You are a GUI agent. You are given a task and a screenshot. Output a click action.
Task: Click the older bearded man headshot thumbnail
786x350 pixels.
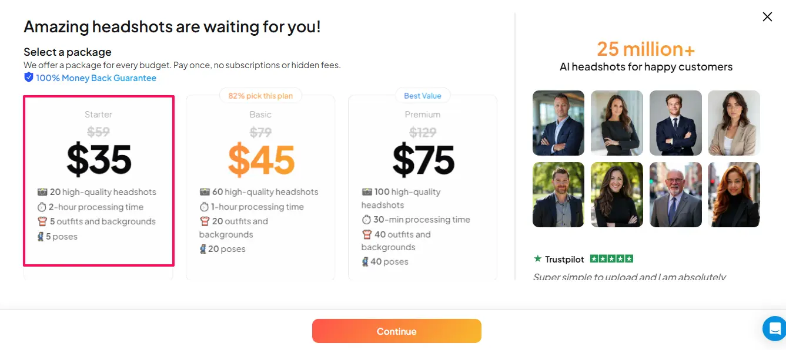(675, 195)
